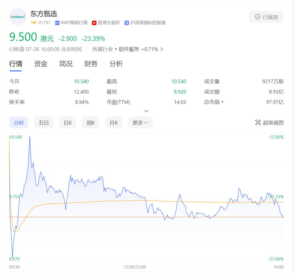
Task: Open the 软件服务 industry link
Action: pos(129,49)
